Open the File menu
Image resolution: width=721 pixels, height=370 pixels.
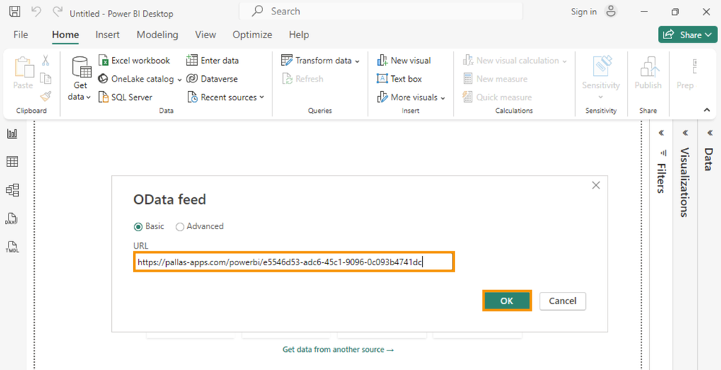coord(21,35)
